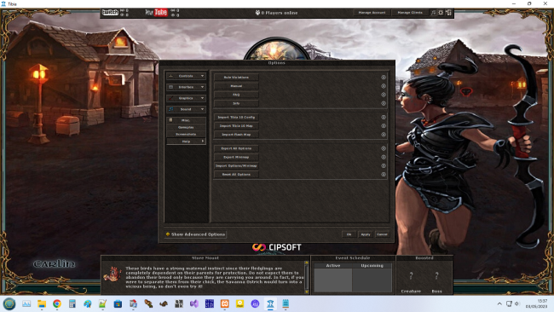Toggle Show Advanced Options
The height and width of the screenshot is (312, 554).
195,234
